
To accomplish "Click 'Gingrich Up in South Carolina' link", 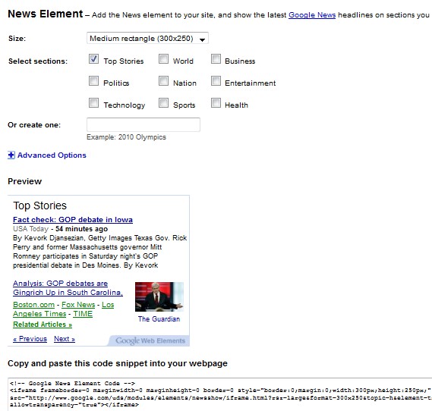I will coord(68,293).
